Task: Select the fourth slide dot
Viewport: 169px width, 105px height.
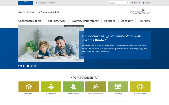Action: click(x=36, y=66)
